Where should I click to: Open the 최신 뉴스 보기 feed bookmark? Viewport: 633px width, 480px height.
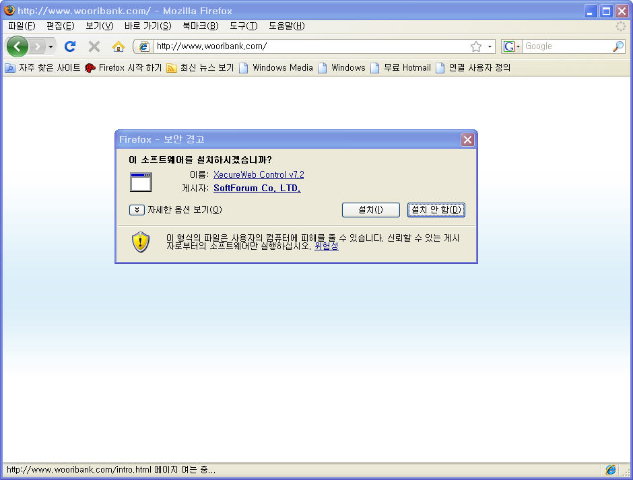point(200,68)
